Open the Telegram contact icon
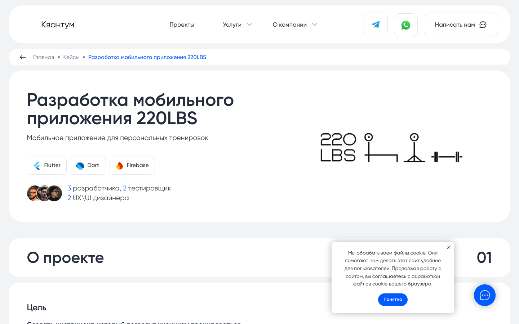519x324 pixels. point(376,24)
